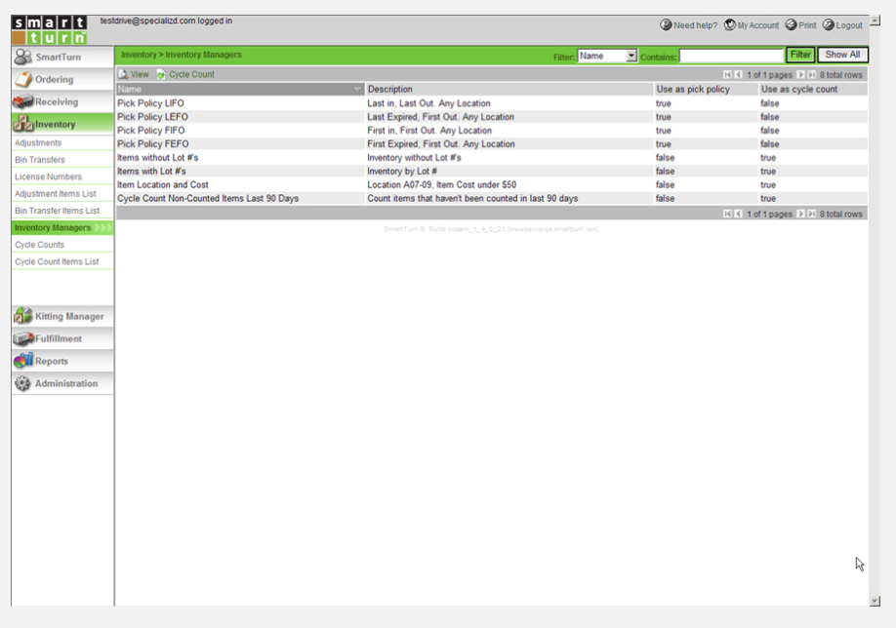Screen dimensions: 896x628
Task: Open the Filter Name dropdown
Action: (x=607, y=56)
